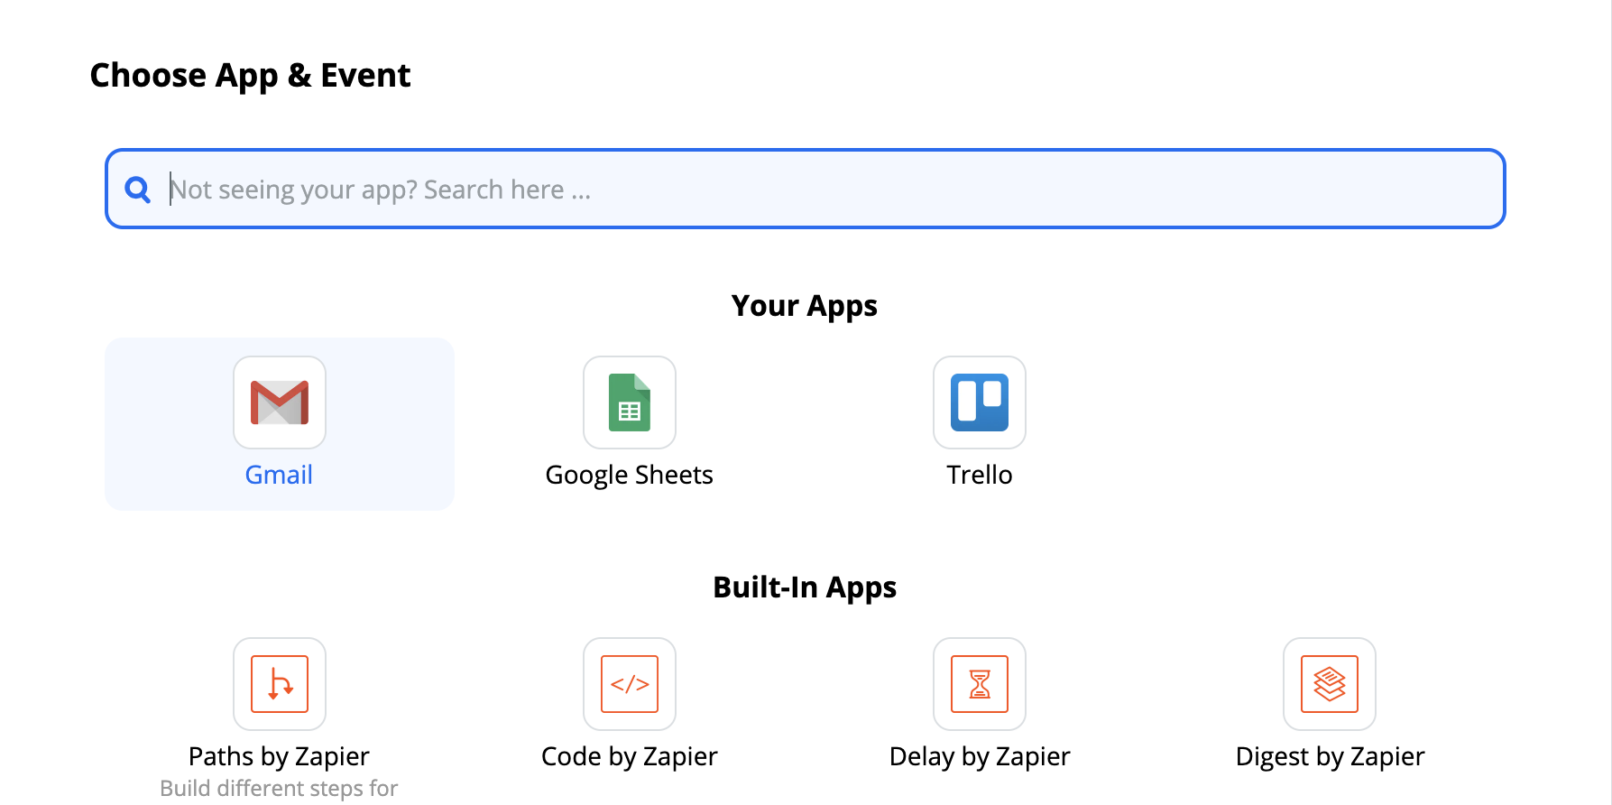Viewport: 1612px width, 805px height.
Task: Click the layered stack Digest icon
Action: (x=1329, y=684)
